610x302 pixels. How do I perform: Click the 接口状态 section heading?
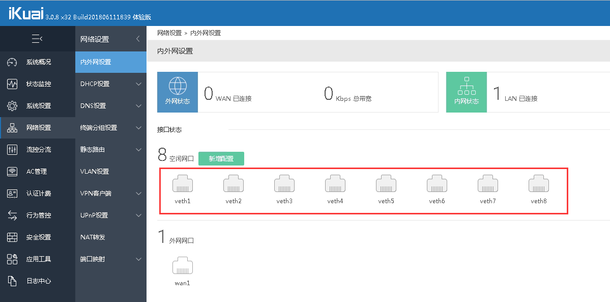169,130
